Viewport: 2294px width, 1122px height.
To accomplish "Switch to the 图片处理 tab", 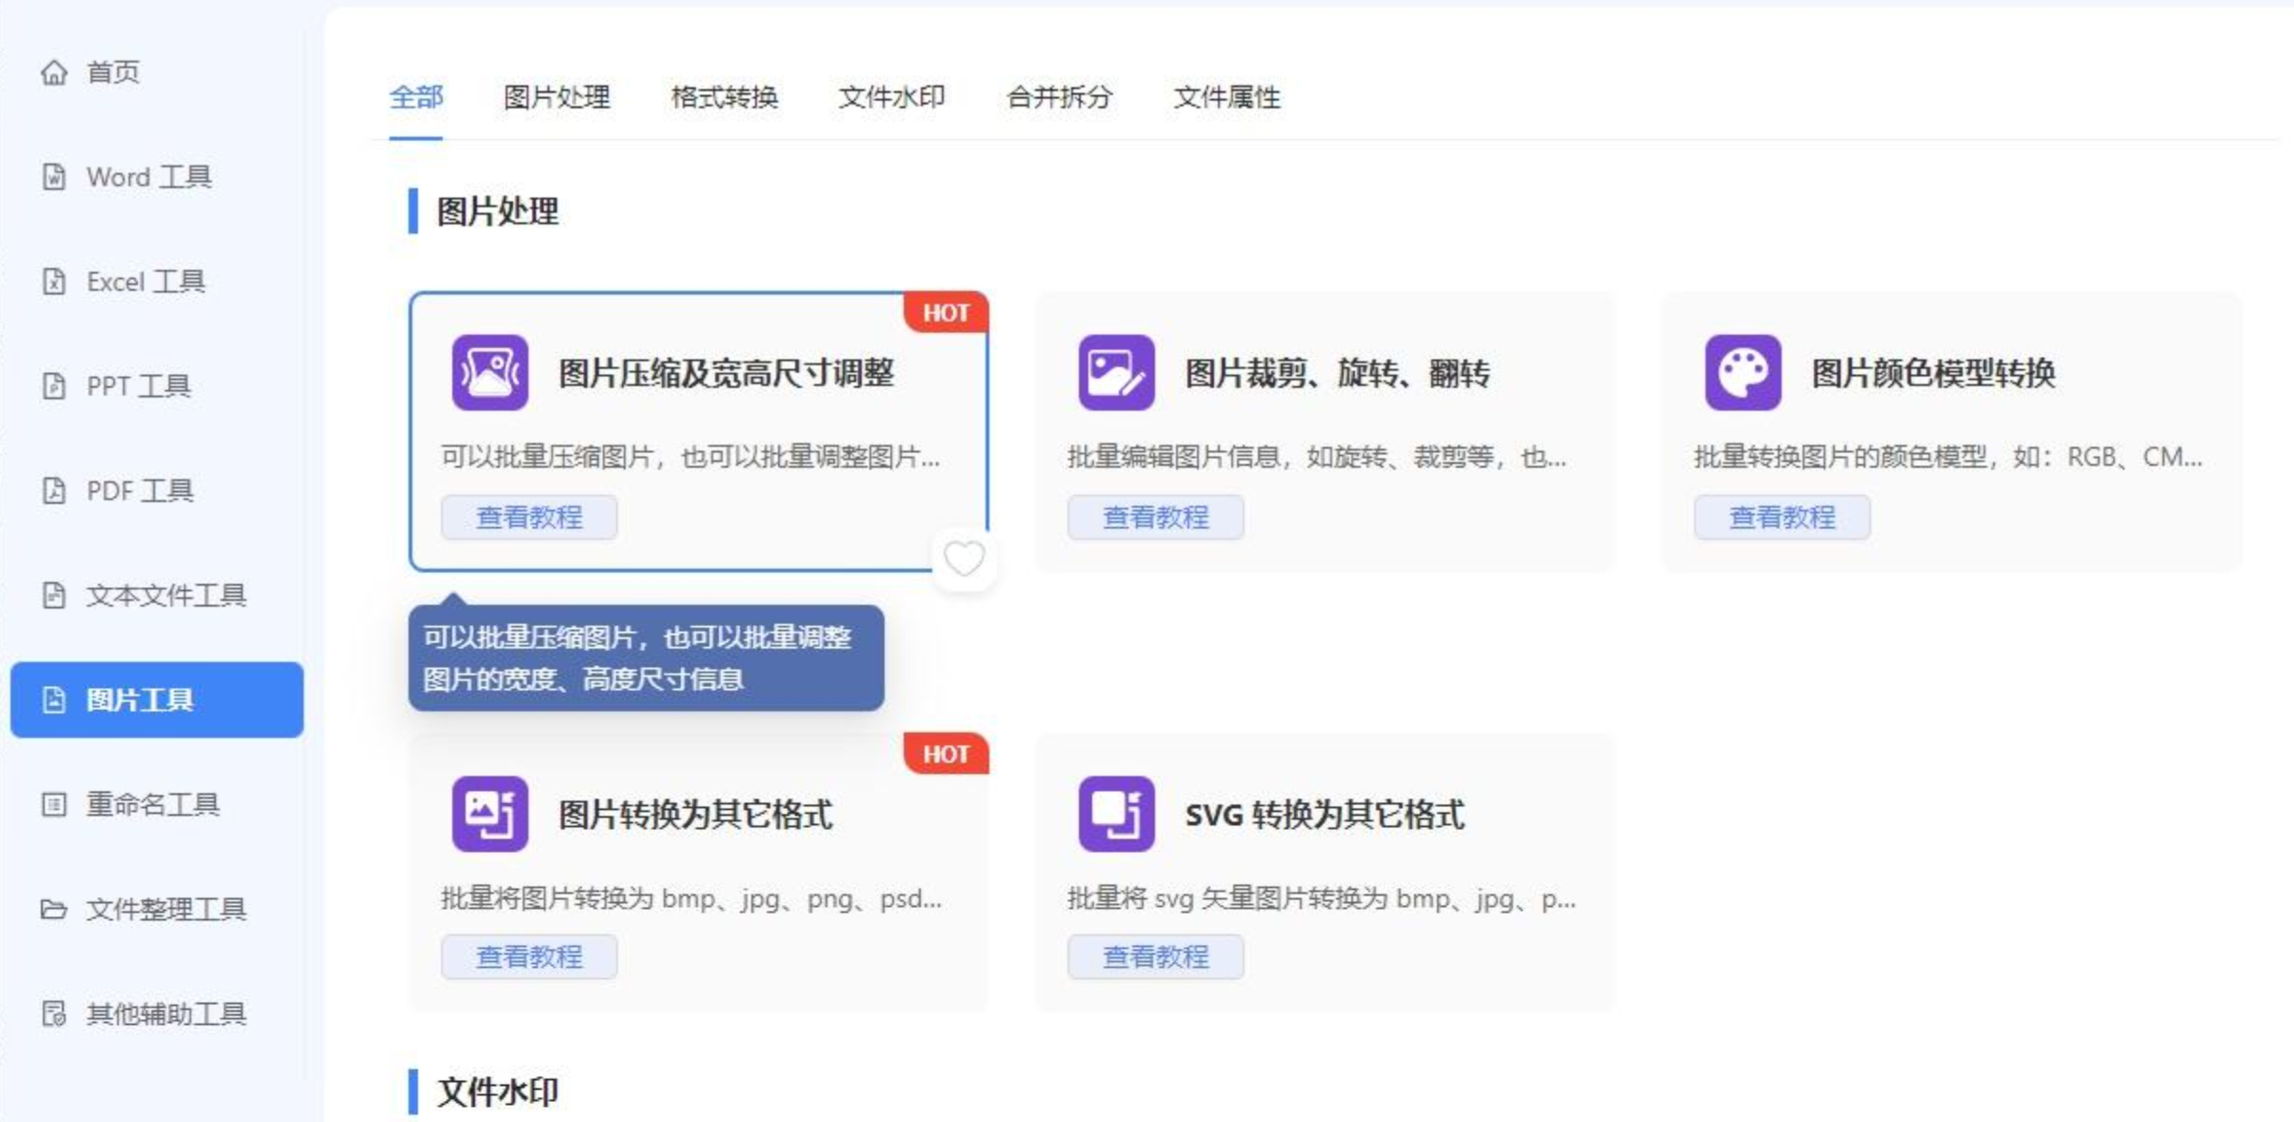I will [x=556, y=97].
